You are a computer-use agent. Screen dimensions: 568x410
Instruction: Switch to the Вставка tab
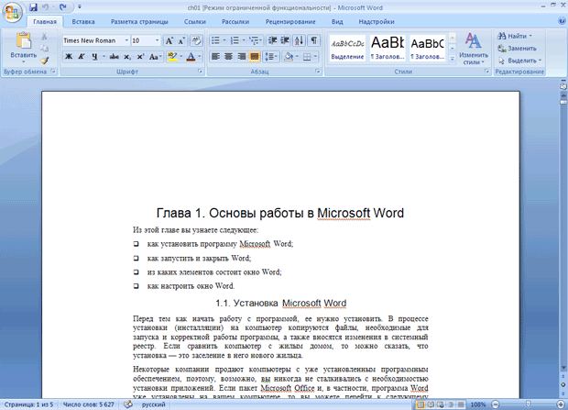(x=83, y=22)
